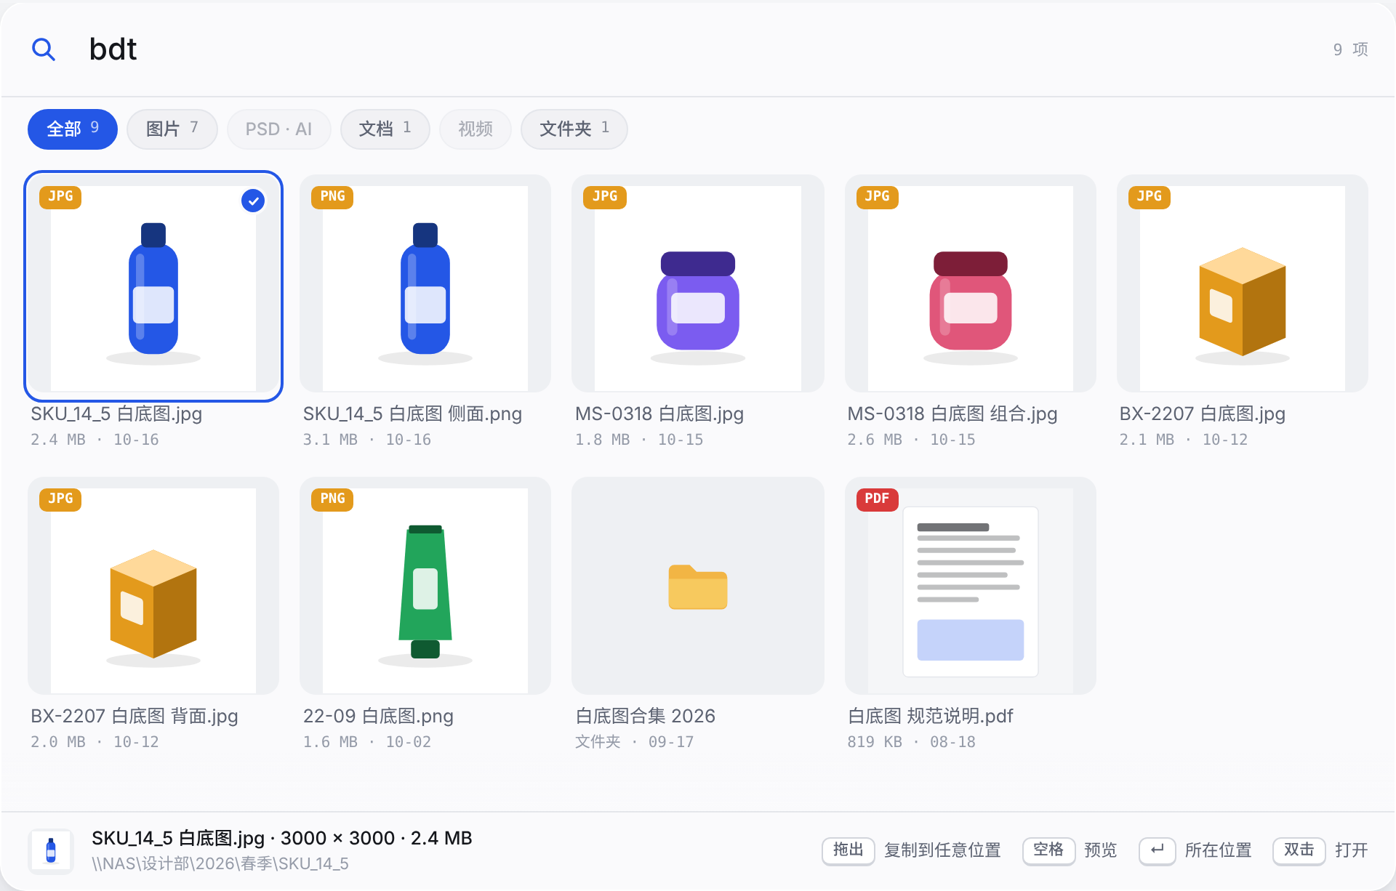Click the \\NAS\设计部\2026\春季\SKU_14_5 path
This screenshot has height=891, width=1396.
point(220,863)
